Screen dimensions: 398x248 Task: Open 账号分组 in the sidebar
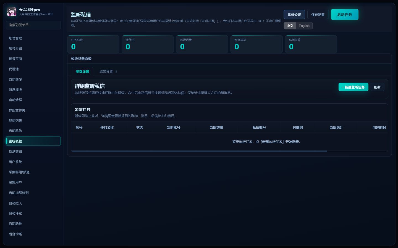point(33,48)
